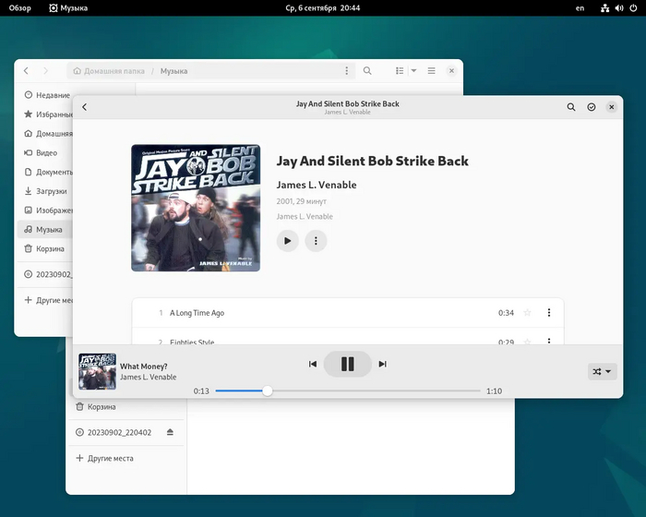Image resolution: width=646 pixels, height=517 pixels.
Task: Open Избранные in the Files sidebar
Action: point(47,114)
